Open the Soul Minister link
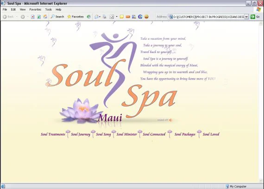Screen dimensions: 264x189 pyautogui.click(x=126, y=134)
